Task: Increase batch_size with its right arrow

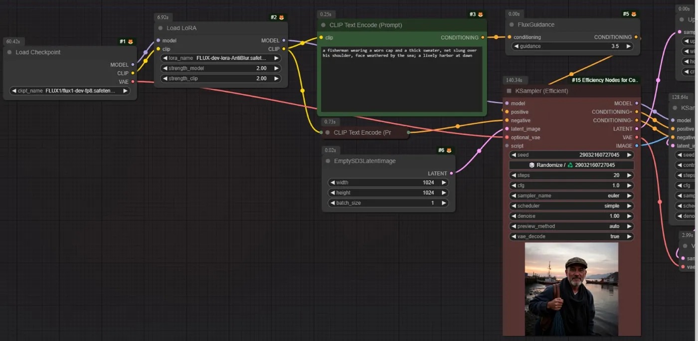Action: tap(444, 203)
